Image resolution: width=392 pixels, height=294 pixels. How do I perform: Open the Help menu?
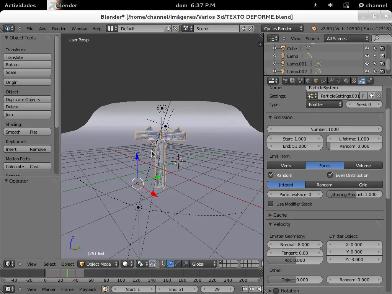[x=97, y=28]
